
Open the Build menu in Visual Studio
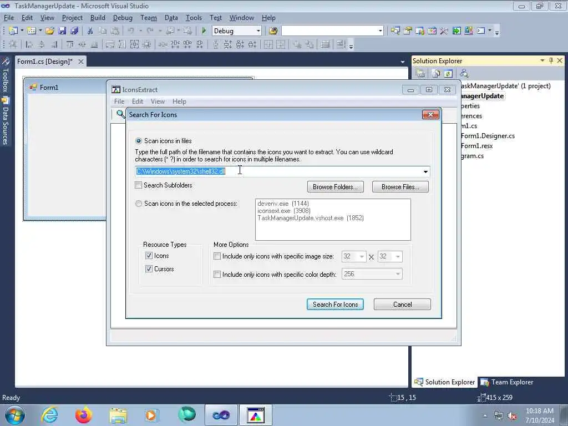click(x=98, y=18)
